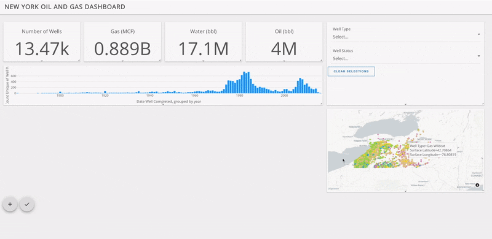Click the chevron below the bar chart
The height and width of the screenshot is (239, 492).
click(163, 104)
